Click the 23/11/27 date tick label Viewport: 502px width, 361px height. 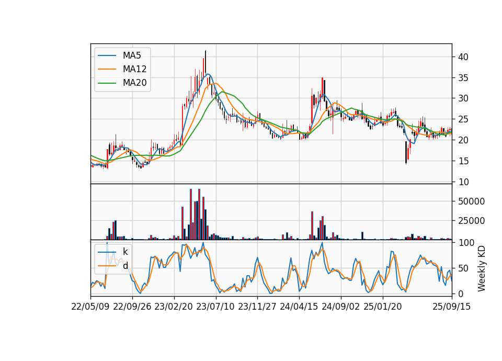tap(257, 307)
